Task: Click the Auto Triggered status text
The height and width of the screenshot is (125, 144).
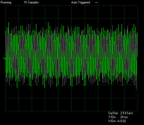Action: [x=81, y=2]
